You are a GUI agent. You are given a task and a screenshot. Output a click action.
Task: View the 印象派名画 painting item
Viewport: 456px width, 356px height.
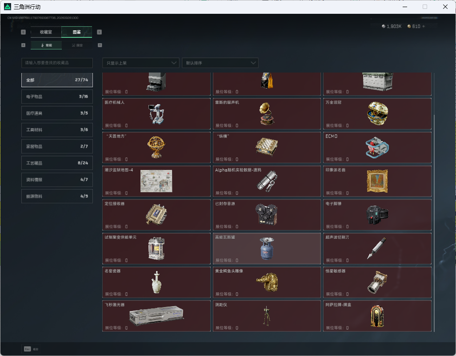(377, 182)
